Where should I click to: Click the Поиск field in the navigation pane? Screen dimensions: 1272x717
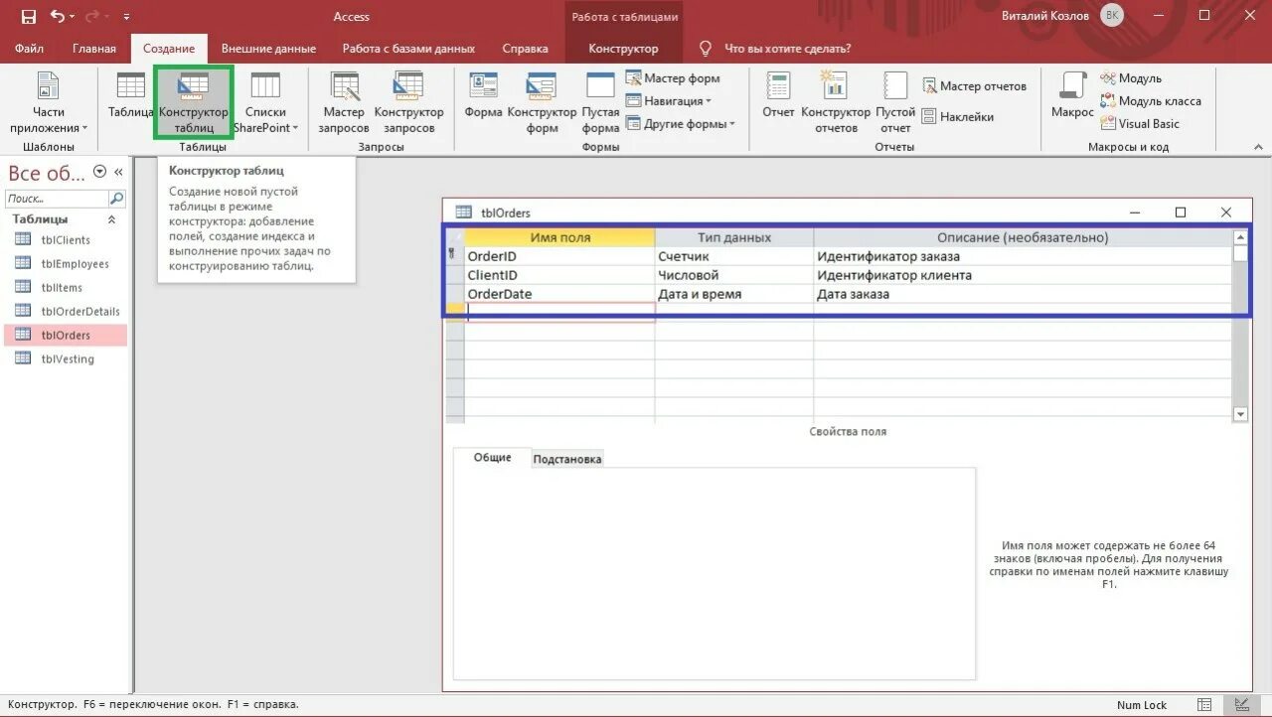click(58, 199)
